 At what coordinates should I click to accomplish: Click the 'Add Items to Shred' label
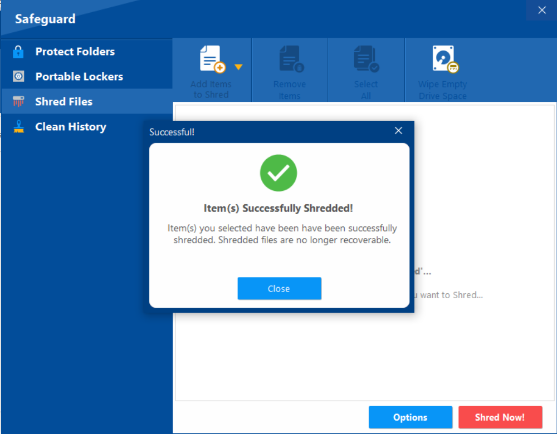211,90
